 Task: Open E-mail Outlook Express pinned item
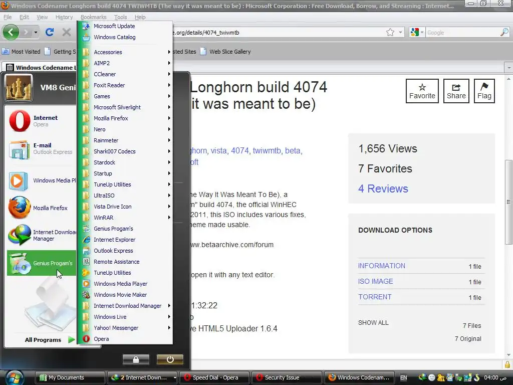click(41, 149)
